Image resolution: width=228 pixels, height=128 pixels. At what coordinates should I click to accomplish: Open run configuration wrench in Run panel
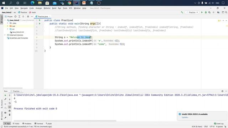click(5, 99)
